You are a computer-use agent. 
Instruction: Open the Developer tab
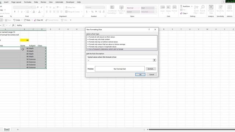[x=70, y=2]
